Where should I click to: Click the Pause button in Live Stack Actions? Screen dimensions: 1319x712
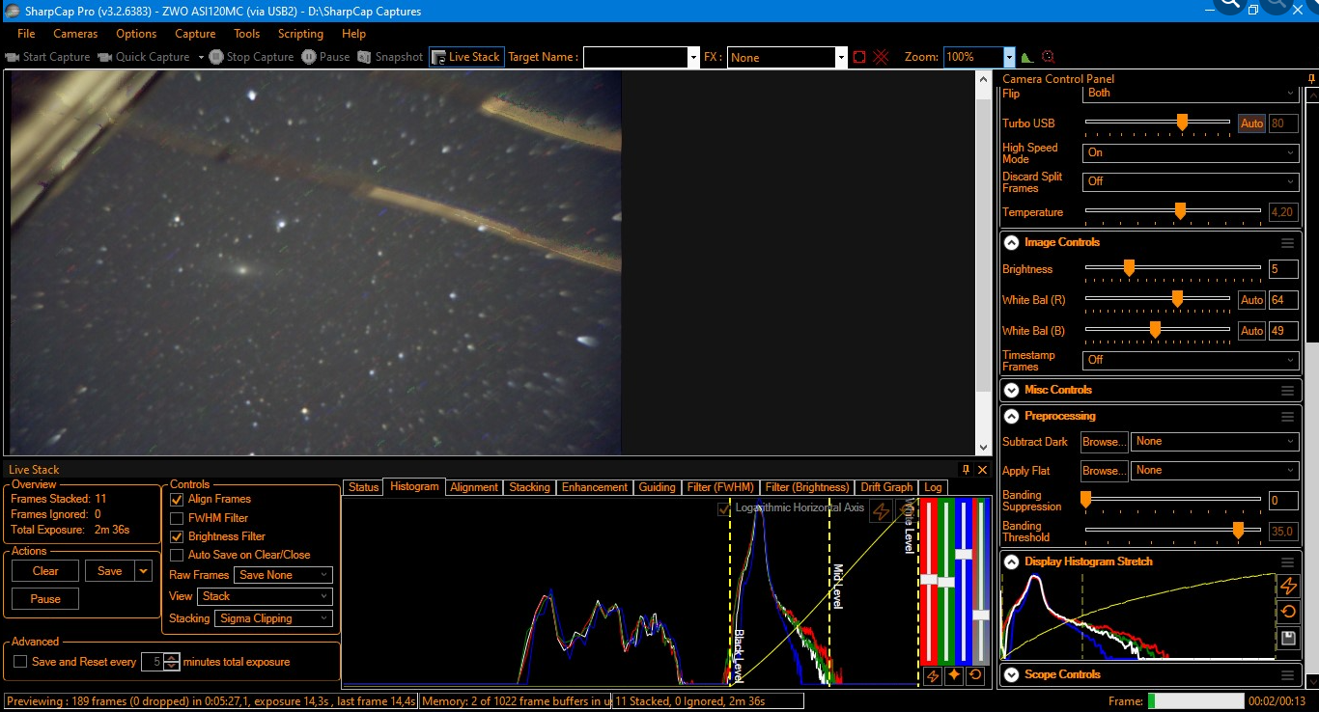click(x=45, y=599)
